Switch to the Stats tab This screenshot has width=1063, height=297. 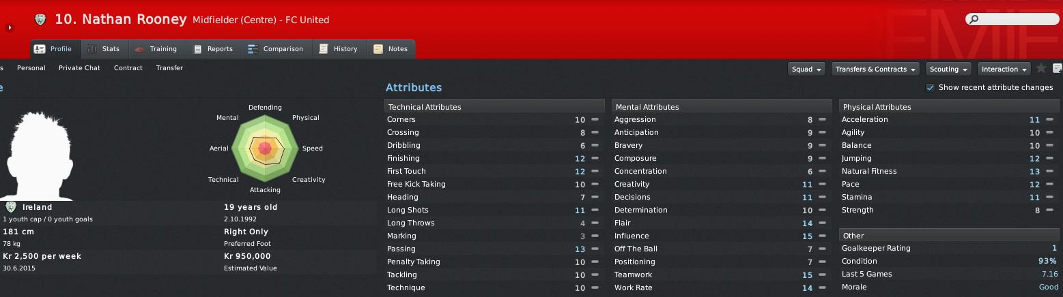(104, 49)
